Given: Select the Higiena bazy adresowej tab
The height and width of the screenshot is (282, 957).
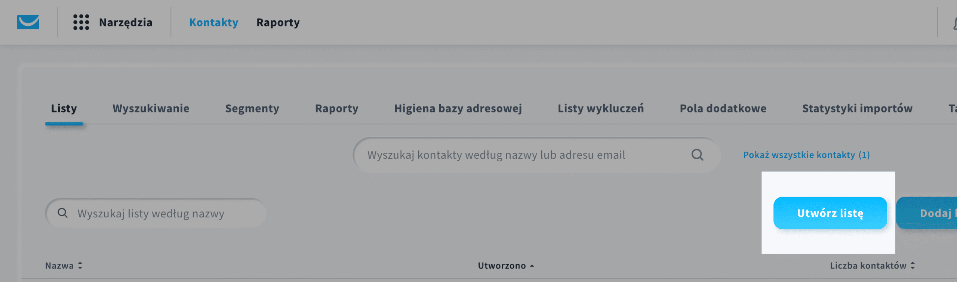Looking at the screenshot, I should (458, 108).
